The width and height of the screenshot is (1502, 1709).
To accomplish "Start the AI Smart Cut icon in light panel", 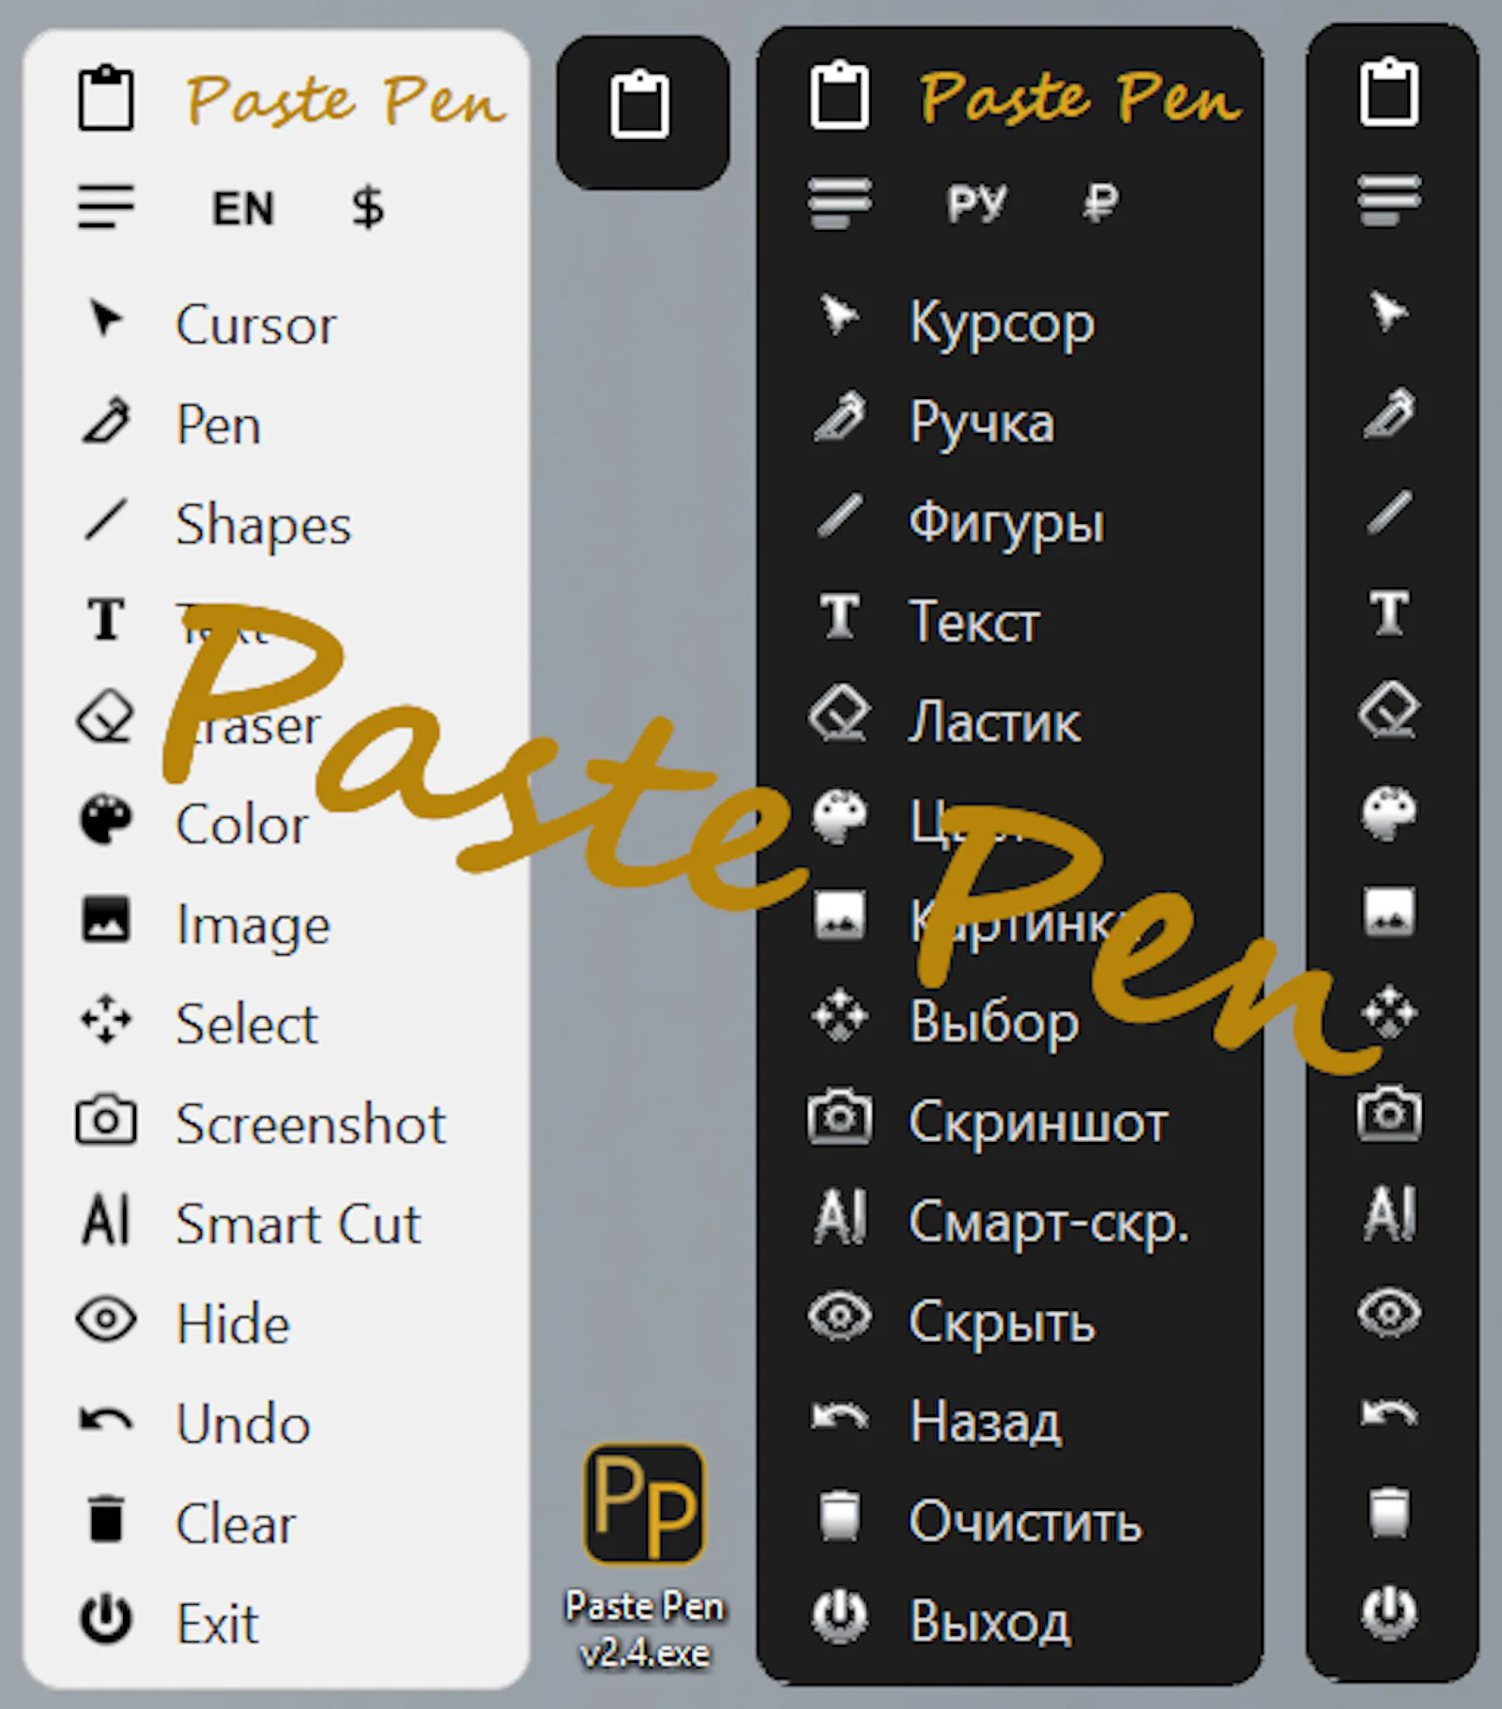I will 105,1219.
